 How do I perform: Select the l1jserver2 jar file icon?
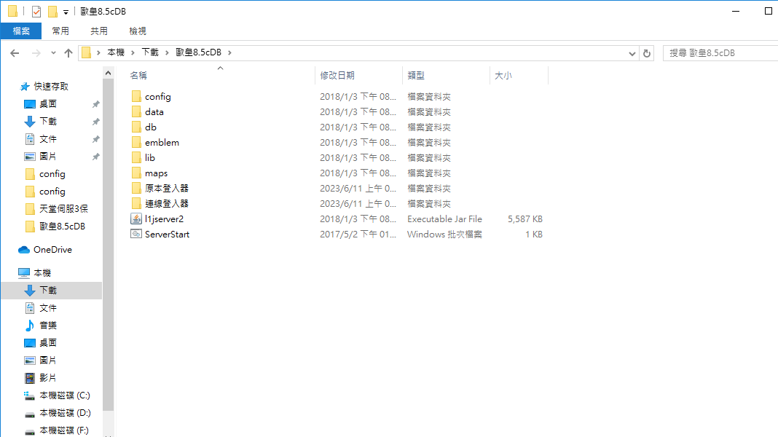(136, 219)
